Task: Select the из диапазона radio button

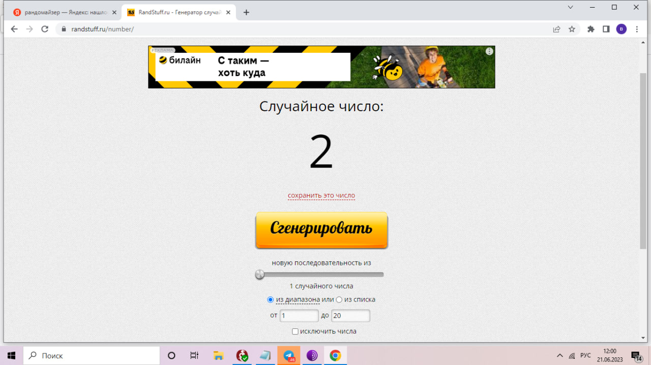Action: click(x=271, y=300)
